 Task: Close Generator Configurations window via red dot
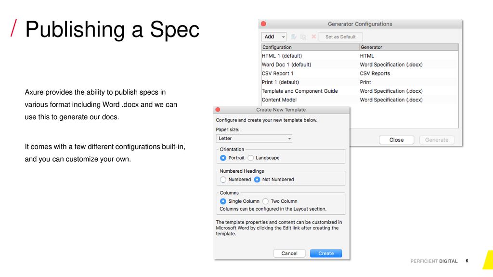263,24
